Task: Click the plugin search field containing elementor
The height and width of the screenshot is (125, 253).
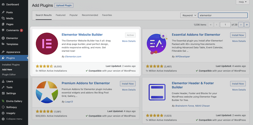Action: tap(223, 15)
